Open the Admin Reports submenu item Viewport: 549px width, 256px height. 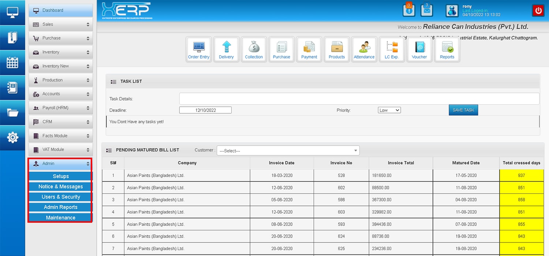[x=61, y=207]
